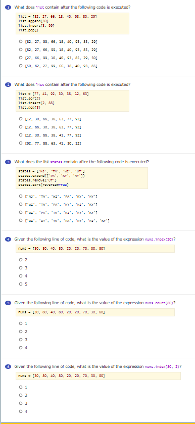Image resolution: width=195 pixels, height=424 pixels.
Task: Pick answer 3 for question 6
Action: click(x=21, y=403)
